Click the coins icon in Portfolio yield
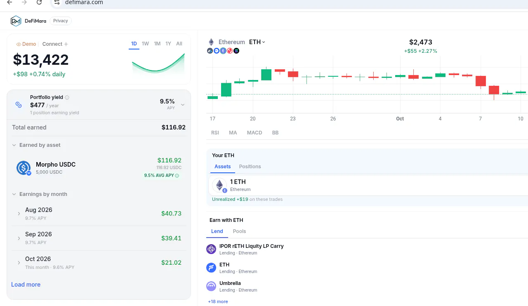 [18, 105]
